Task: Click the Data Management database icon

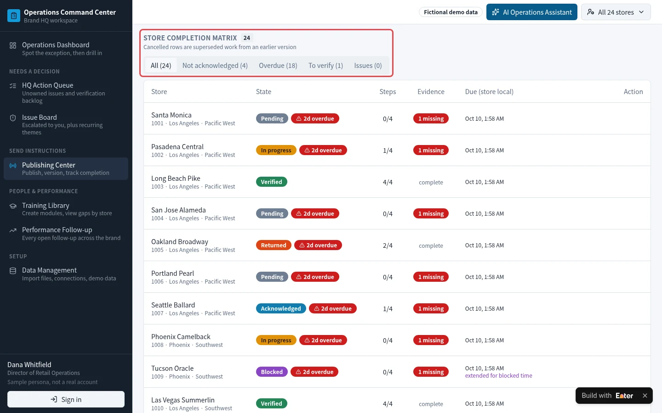Action: (13, 271)
